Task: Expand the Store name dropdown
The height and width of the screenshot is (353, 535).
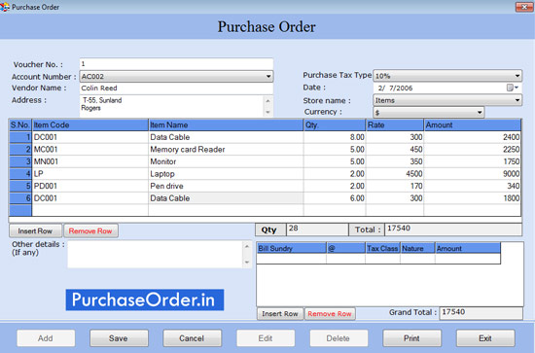Action: 517,100
